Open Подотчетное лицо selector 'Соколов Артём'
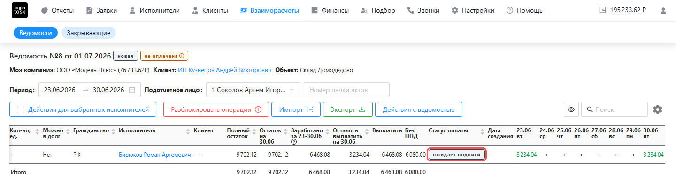Viewport: 676px width, 174px height. (253, 90)
